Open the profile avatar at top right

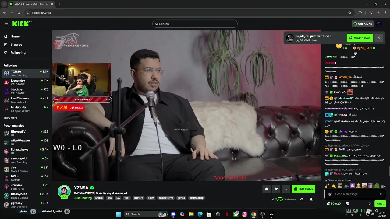pos(379,24)
